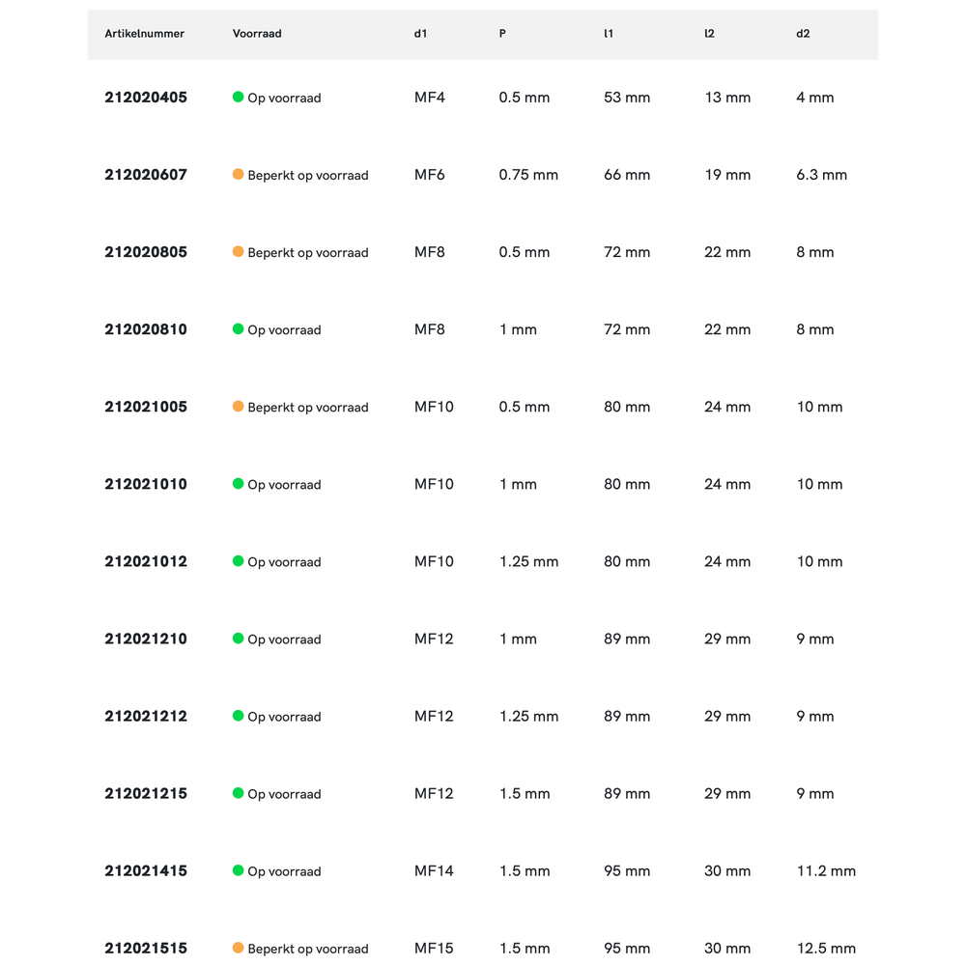Viewport: 966px width, 966px height.
Task: Open article 212021215
Action: pos(146,793)
